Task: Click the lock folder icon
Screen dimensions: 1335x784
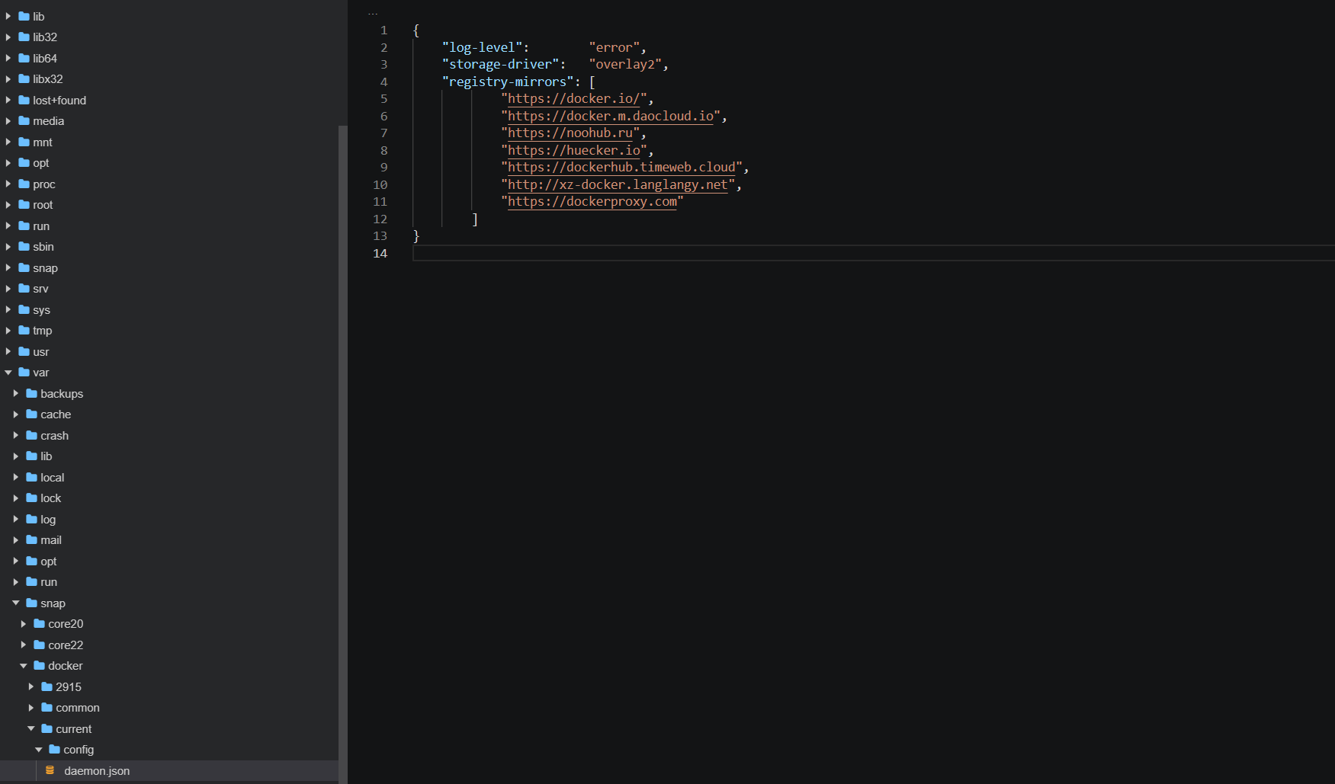Action: pos(31,498)
